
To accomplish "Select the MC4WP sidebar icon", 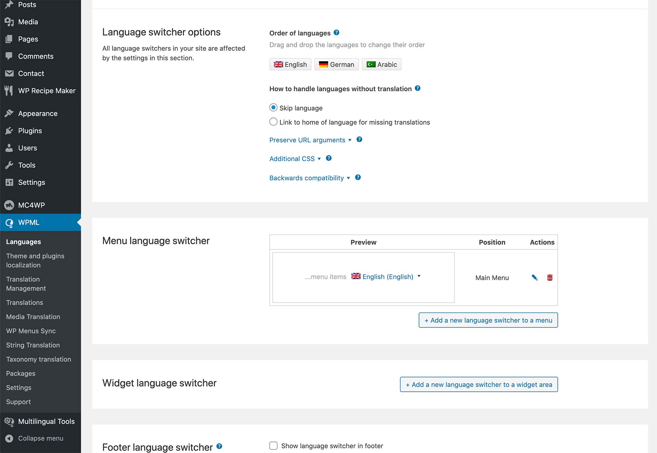I will (x=9, y=205).
